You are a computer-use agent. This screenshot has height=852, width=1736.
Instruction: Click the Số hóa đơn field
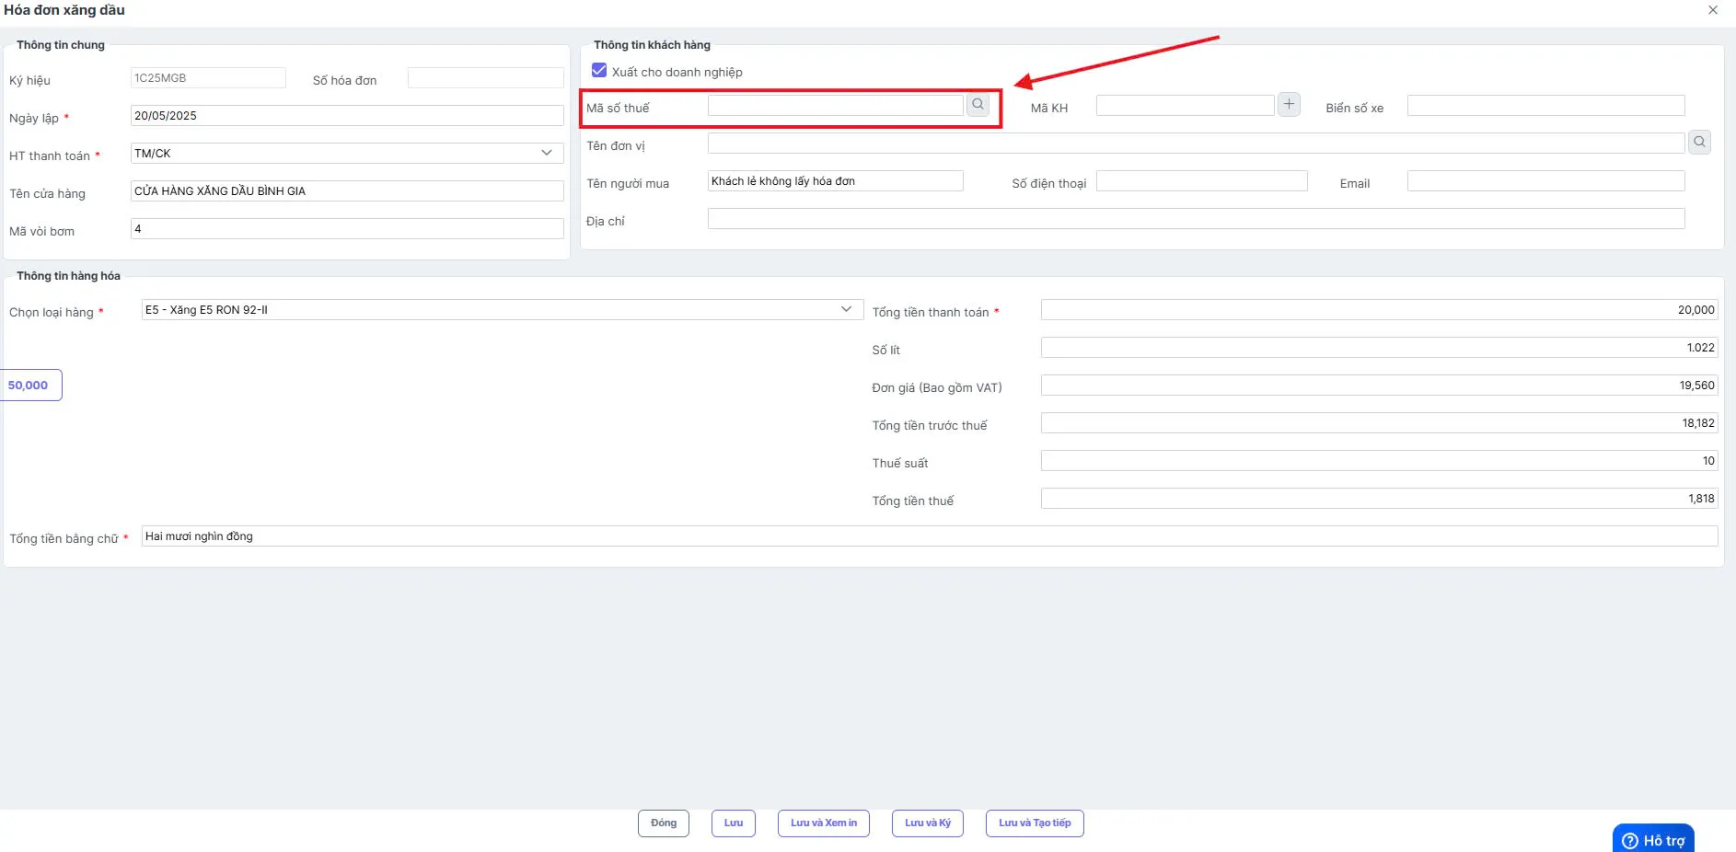tap(485, 77)
